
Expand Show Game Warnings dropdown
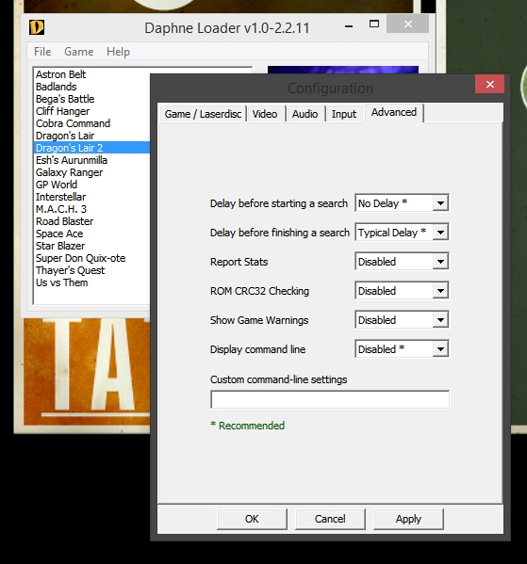tap(402, 320)
